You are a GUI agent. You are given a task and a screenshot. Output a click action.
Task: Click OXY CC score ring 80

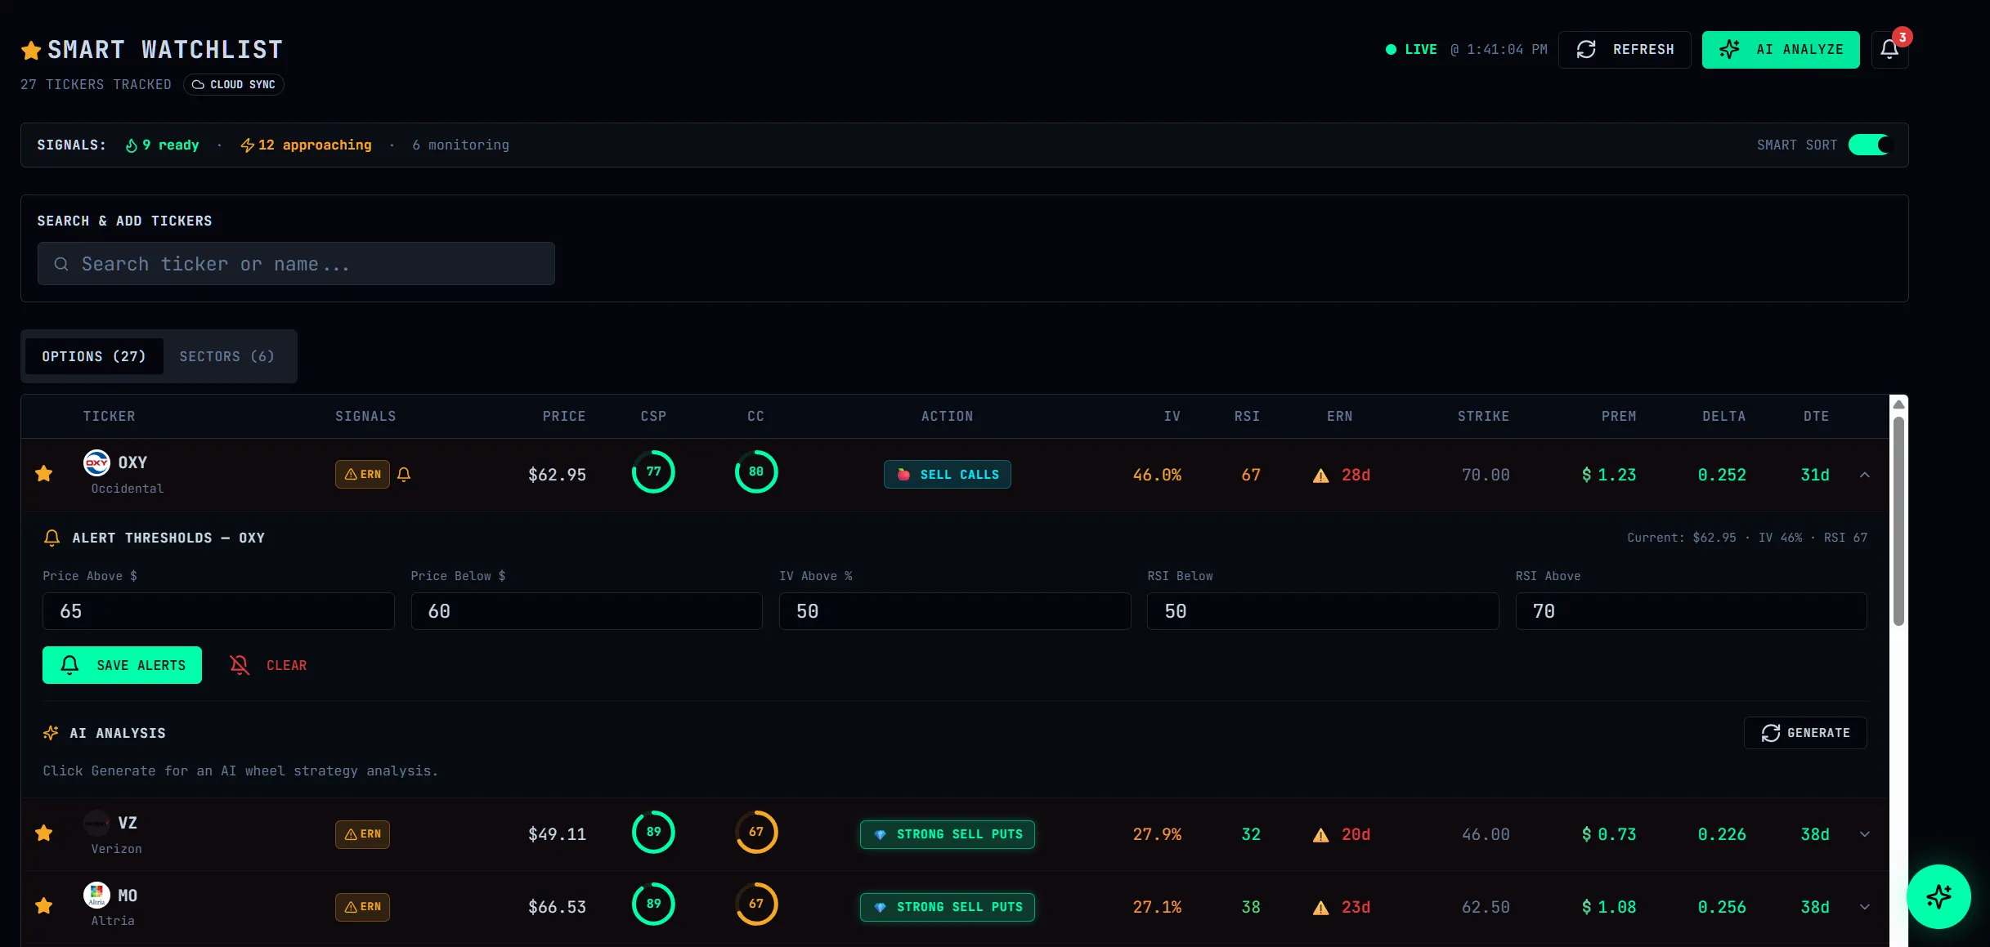tap(756, 471)
